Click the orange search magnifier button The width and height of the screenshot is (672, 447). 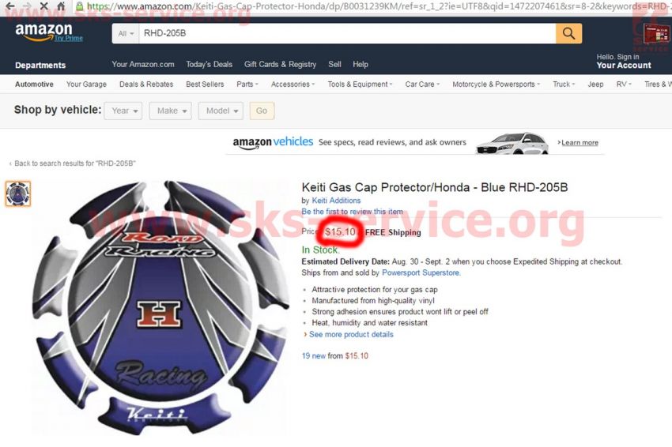568,33
